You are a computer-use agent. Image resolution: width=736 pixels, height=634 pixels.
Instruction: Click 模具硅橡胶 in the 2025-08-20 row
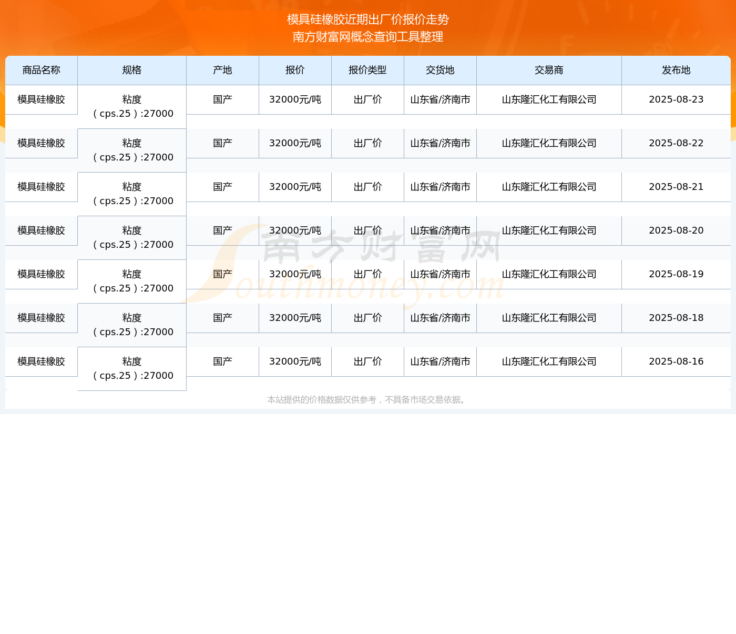pos(42,230)
